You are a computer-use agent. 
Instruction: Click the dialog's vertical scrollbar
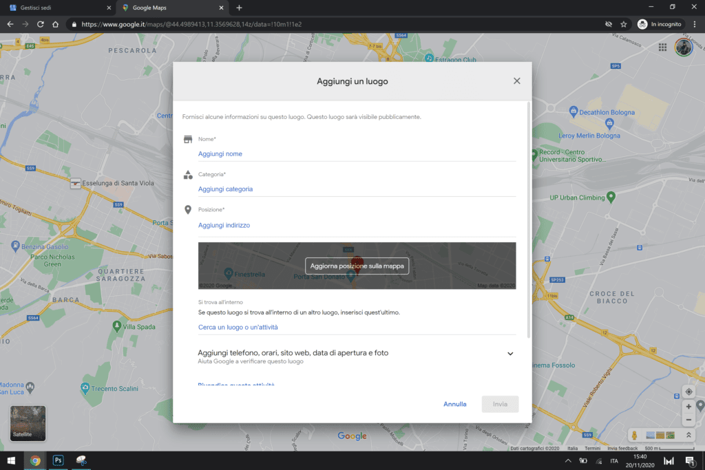[528, 220]
